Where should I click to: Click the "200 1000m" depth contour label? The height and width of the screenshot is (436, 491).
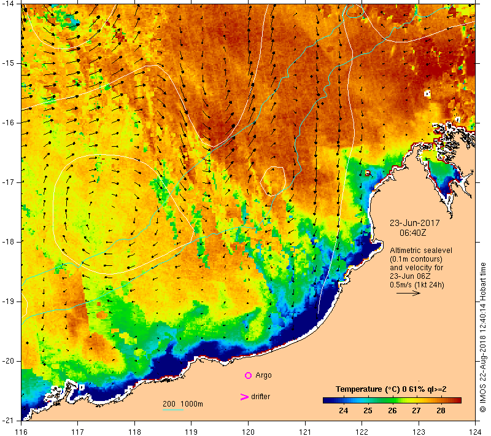[183, 403]
